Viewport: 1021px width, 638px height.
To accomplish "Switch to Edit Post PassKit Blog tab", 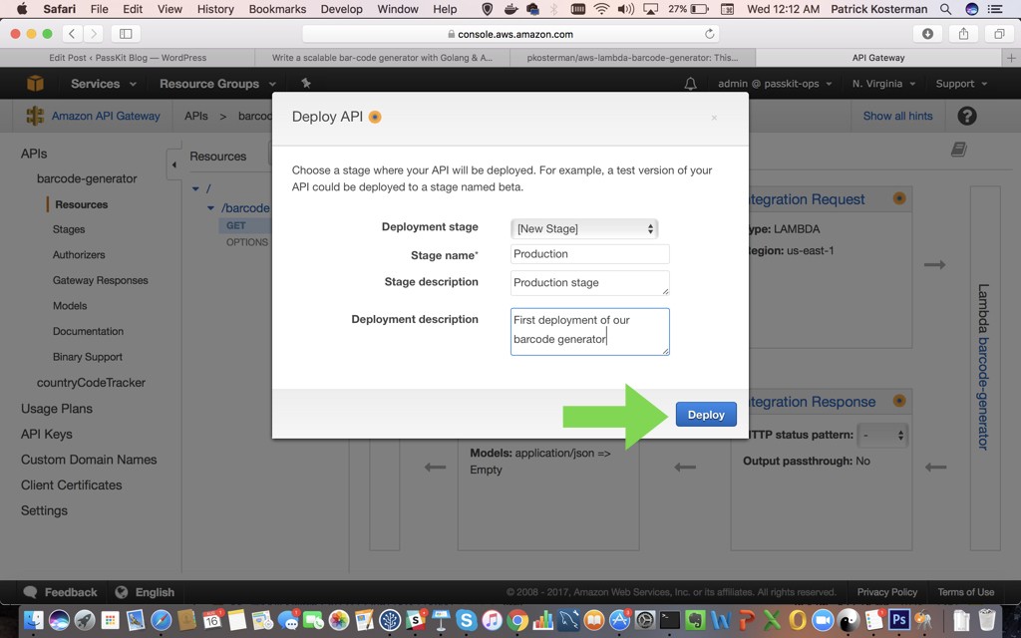I will (128, 57).
